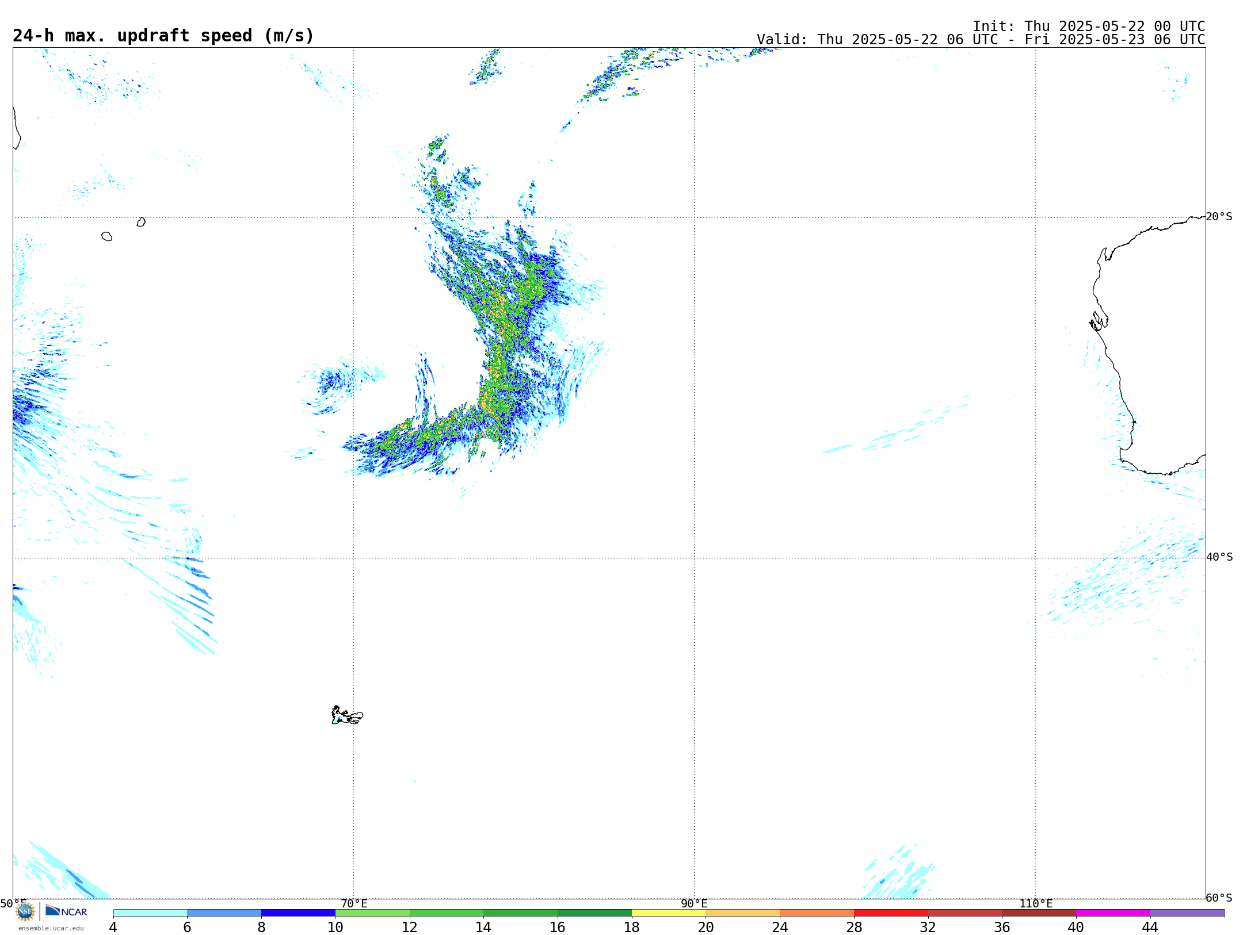This screenshot has width=1243, height=935.
Task: Click the NSF logo
Action: 25,911
